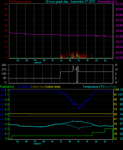Click the 360 wind direction axis label

4,65
